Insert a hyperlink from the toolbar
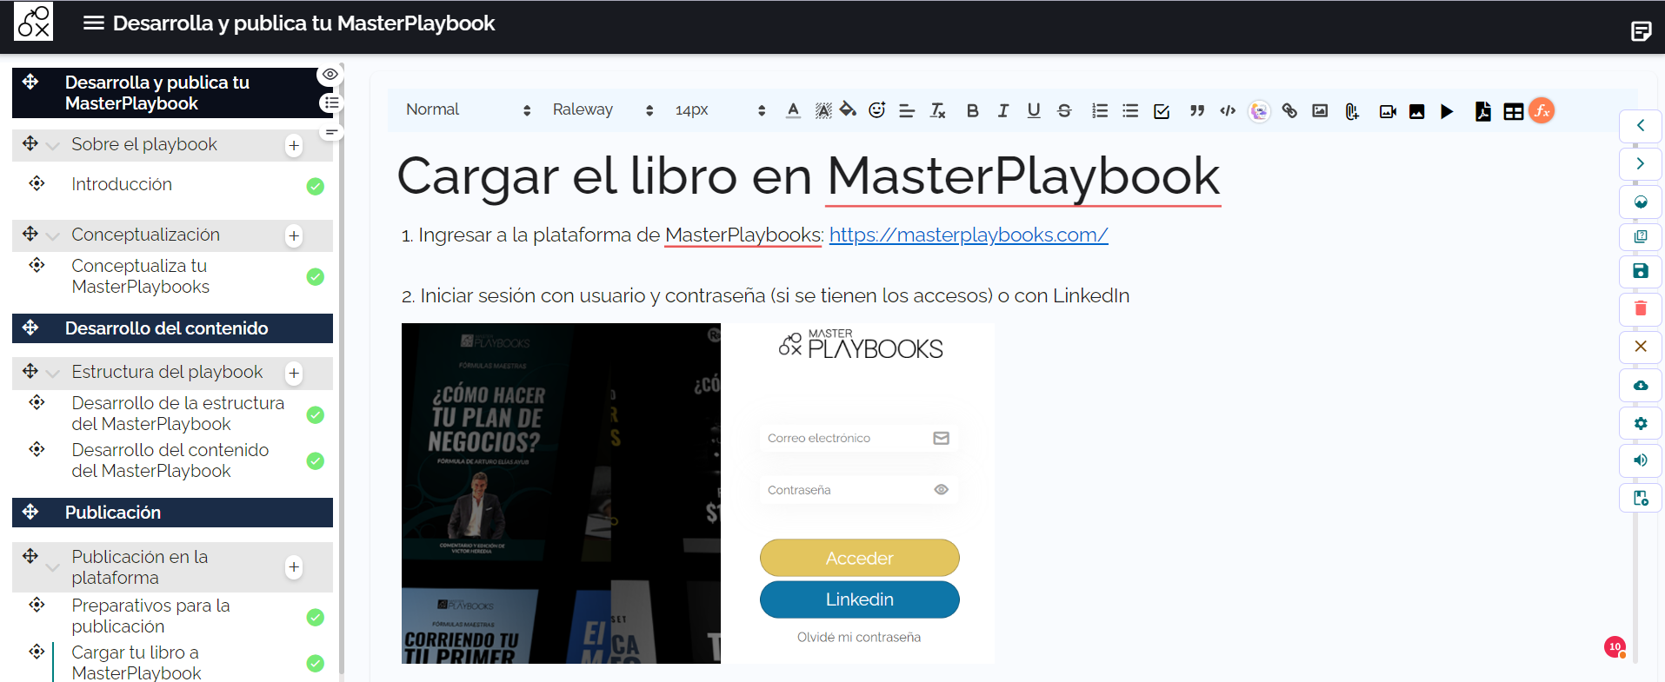Viewport: 1665px width, 682px height. coord(1289,110)
